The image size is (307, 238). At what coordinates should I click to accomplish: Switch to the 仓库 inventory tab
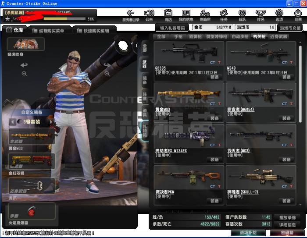[x=14, y=30]
